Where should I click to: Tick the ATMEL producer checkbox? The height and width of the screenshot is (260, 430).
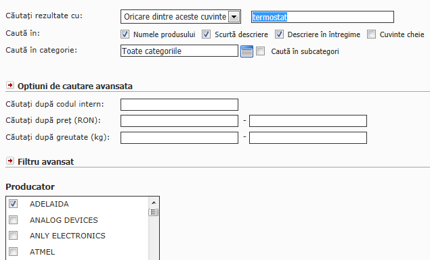[13, 251]
